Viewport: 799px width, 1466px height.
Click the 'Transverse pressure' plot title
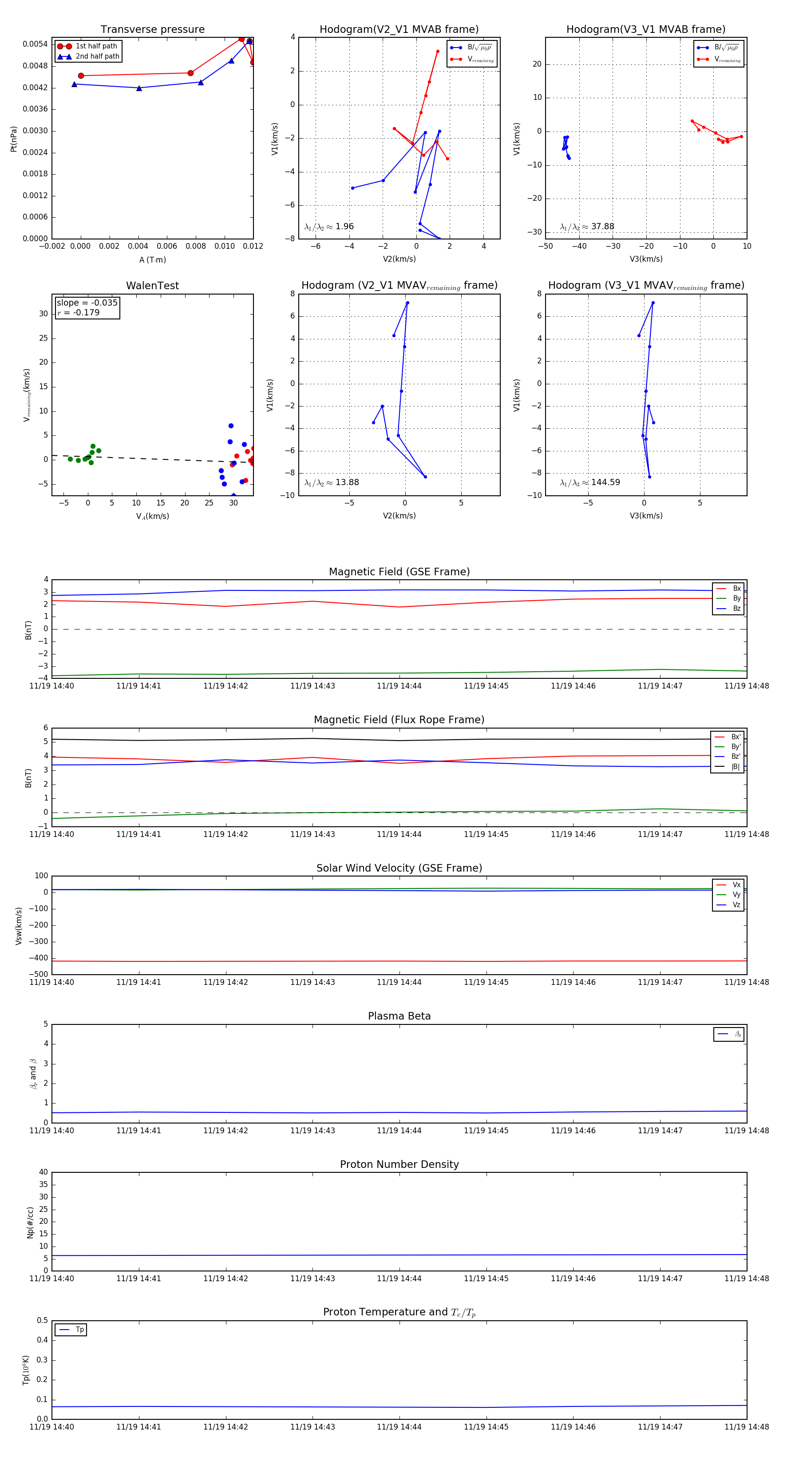tap(152, 30)
